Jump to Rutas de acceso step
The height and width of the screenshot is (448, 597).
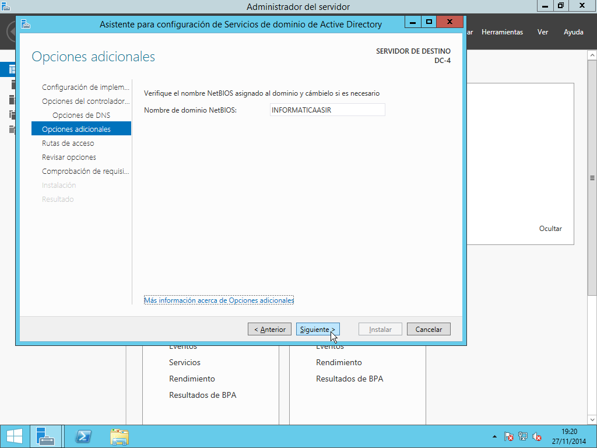[x=68, y=143]
